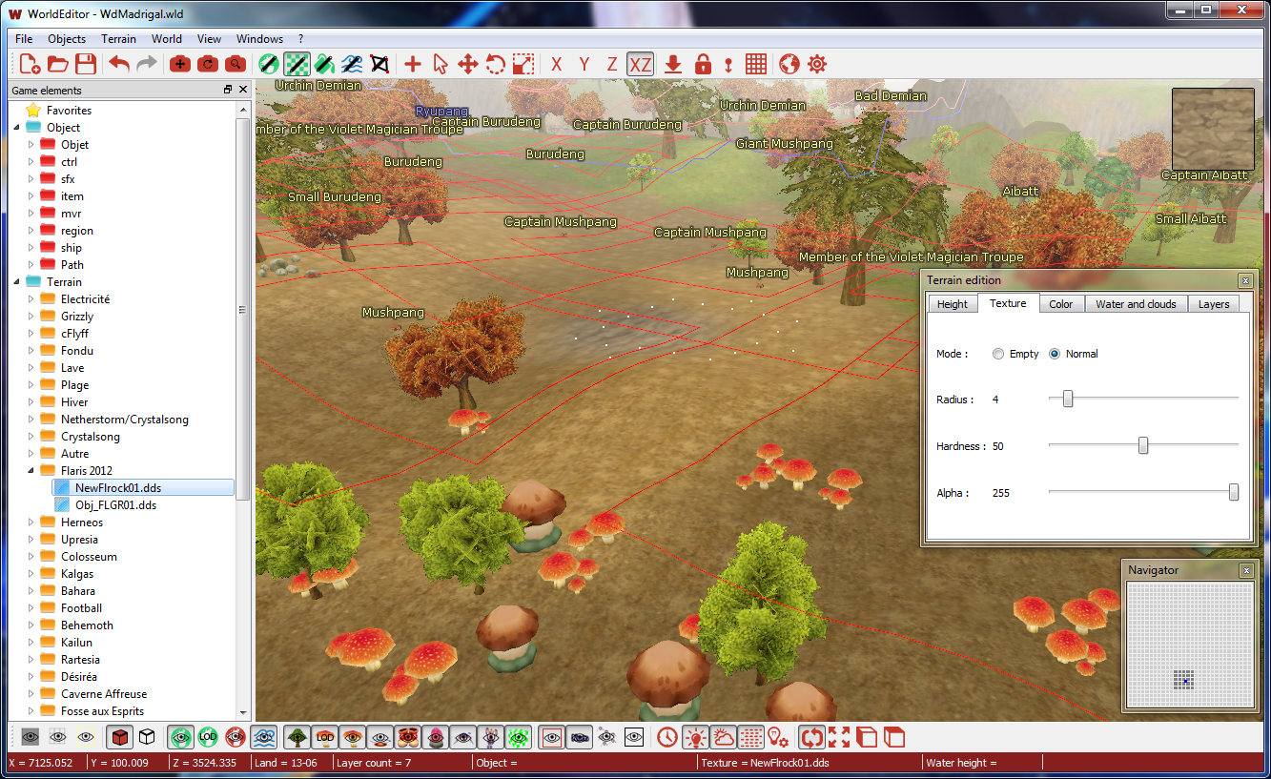Screen dimensions: 1271x779
Task: Close the Game elements panel
Action: pos(243,90)
